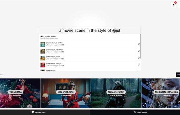Focus the prompt text input field
Viewport: 180px width, 115px height.
tap(90, 30)
